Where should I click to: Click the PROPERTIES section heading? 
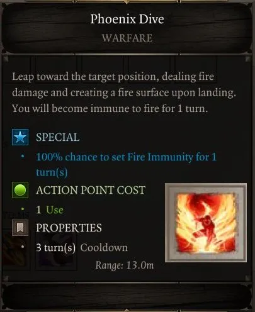(69, 228)
